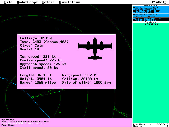
Task: Click the VNY Tower request release message
Action: coord(26,121)
